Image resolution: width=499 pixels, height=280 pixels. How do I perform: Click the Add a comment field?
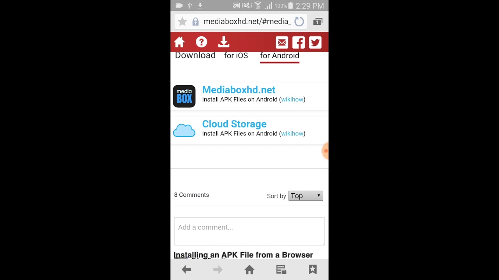249,231
